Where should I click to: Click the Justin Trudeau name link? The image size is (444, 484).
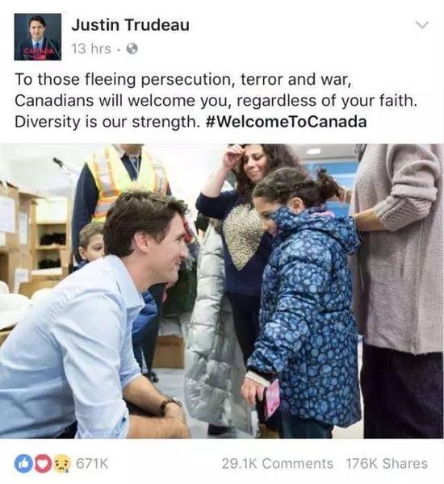(x=130, y=25)
